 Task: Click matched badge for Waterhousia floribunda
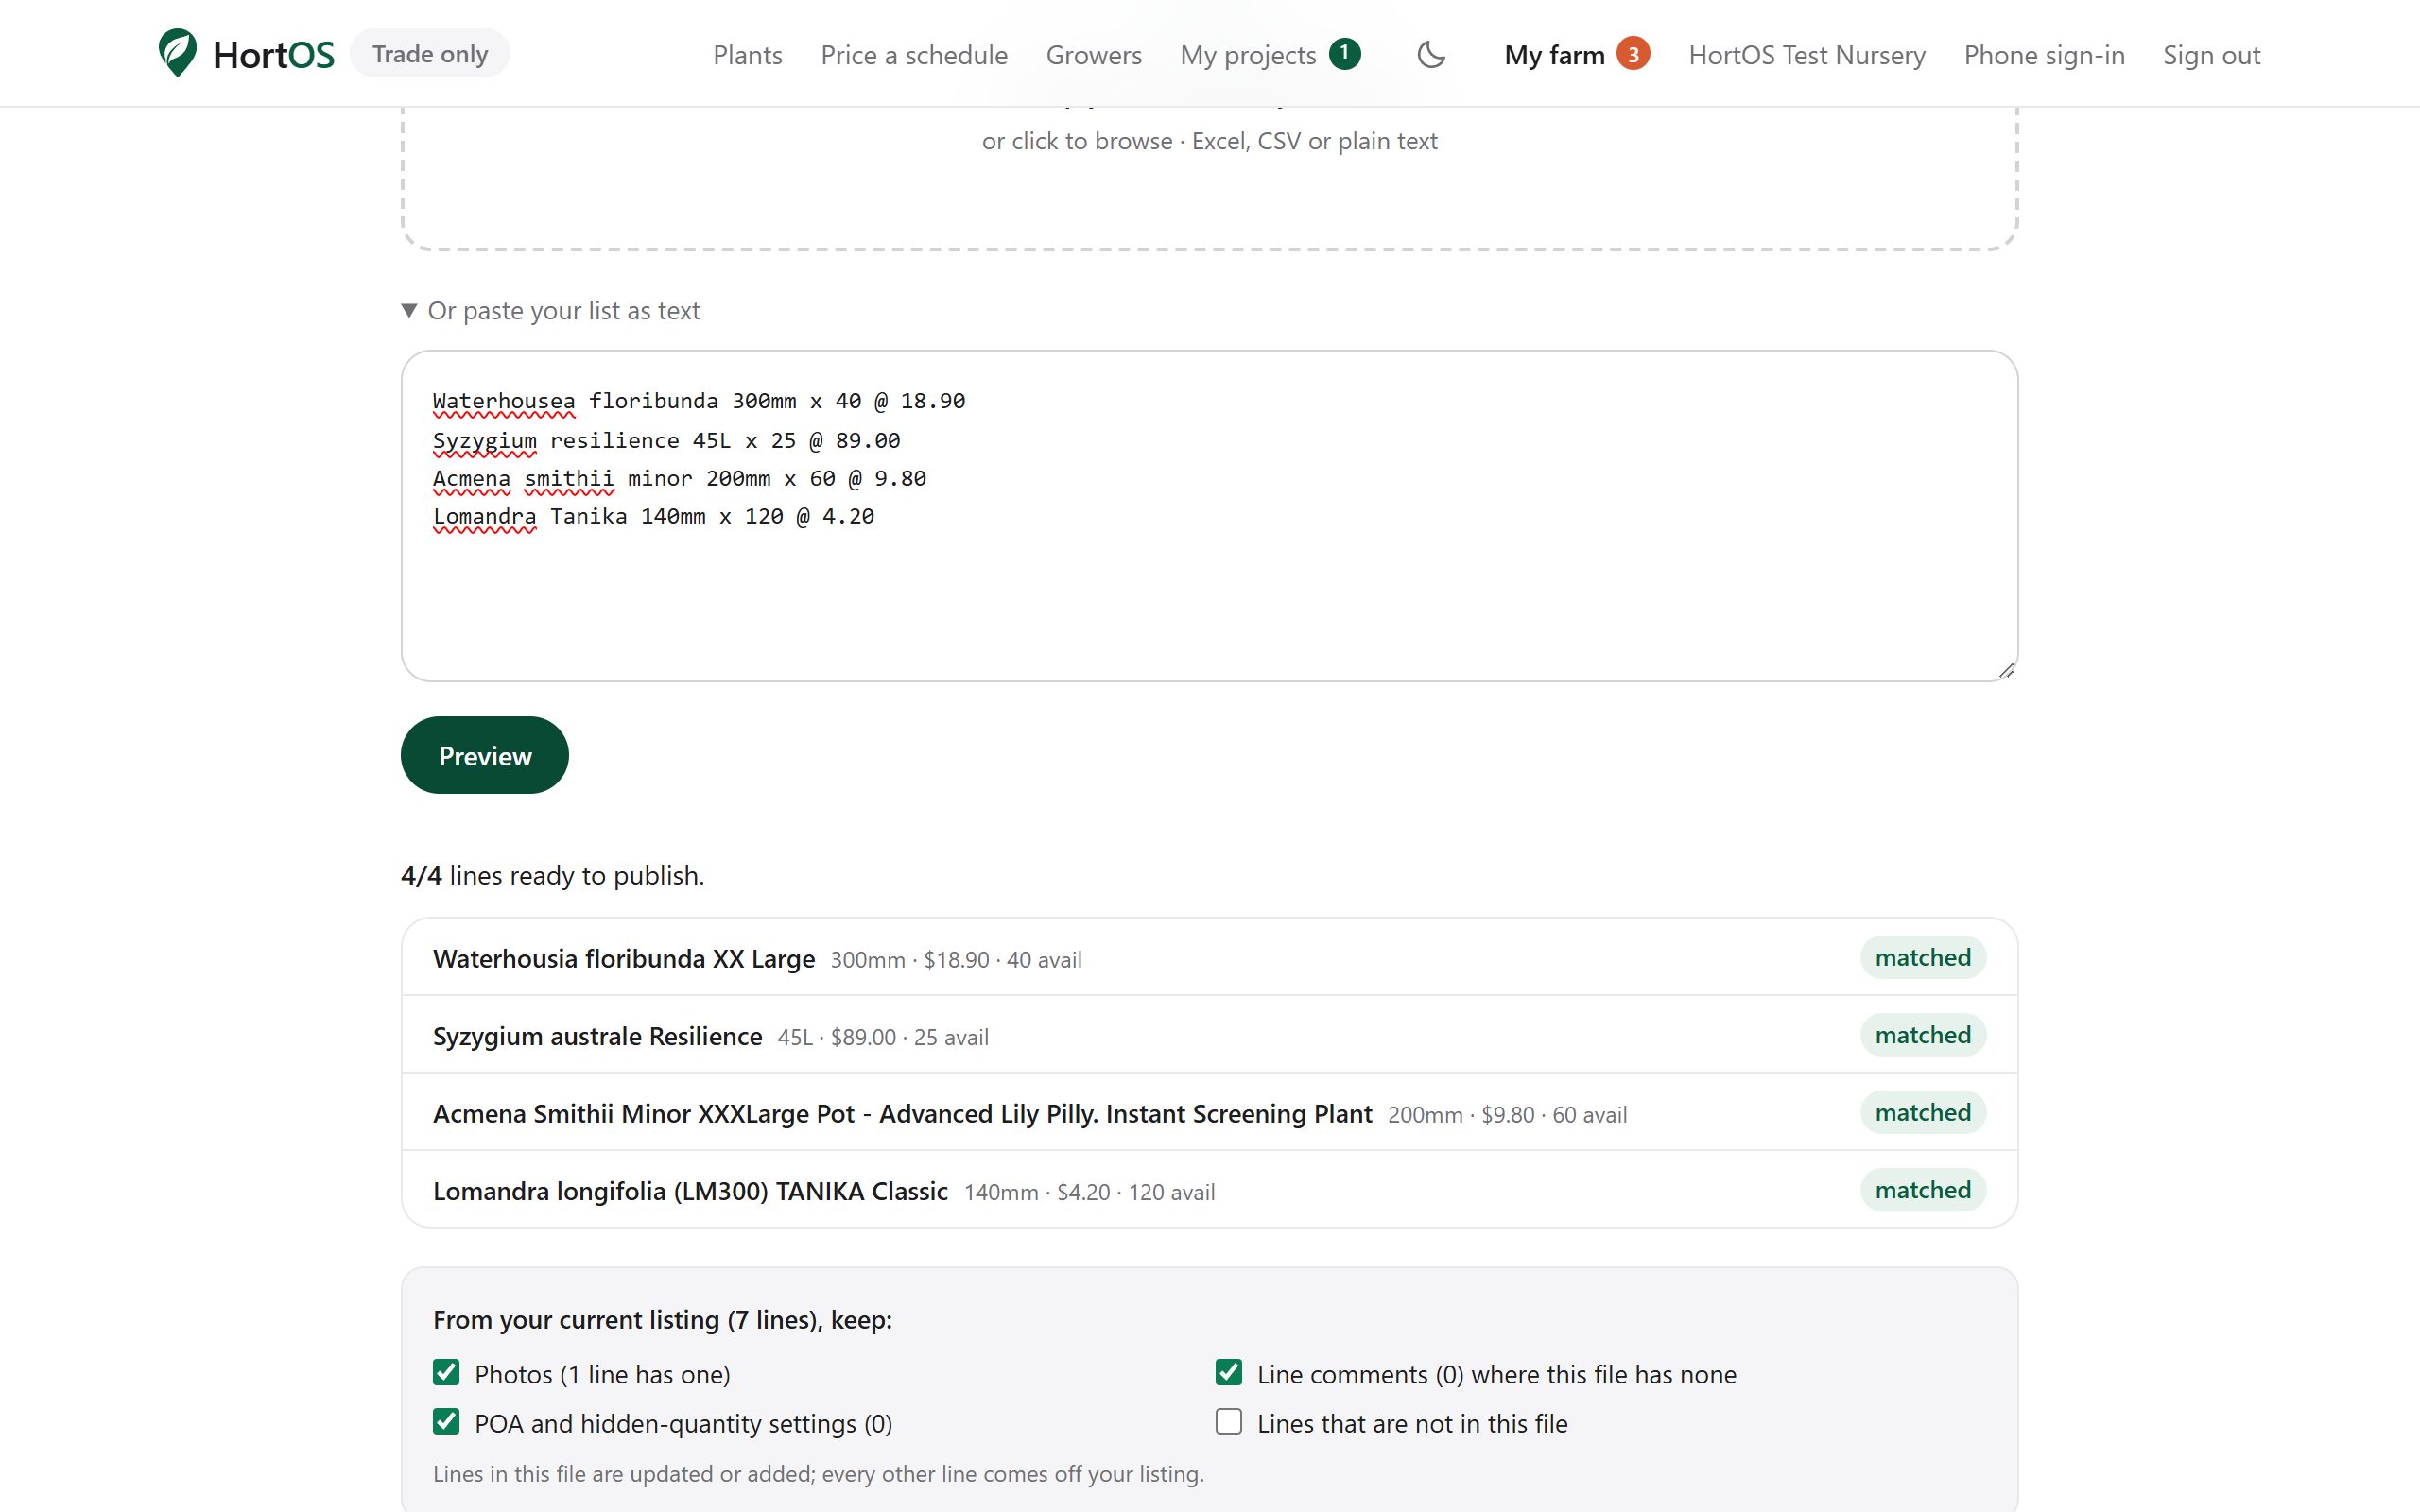pyautogui.click(x=1922, y=957)
